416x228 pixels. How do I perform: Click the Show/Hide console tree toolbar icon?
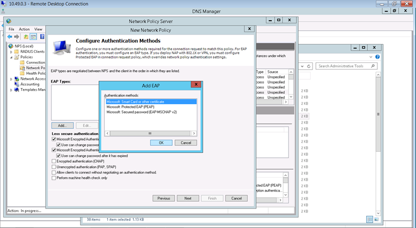click(33, 37)
